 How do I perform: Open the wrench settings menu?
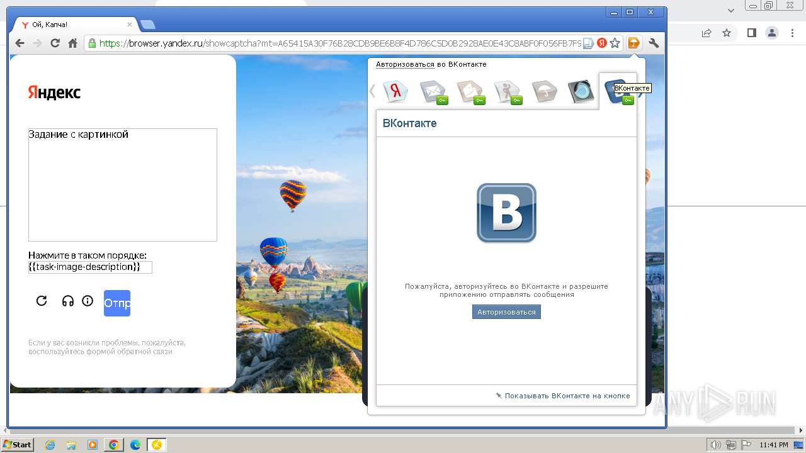pyautogui.click(x=654, y=43)
